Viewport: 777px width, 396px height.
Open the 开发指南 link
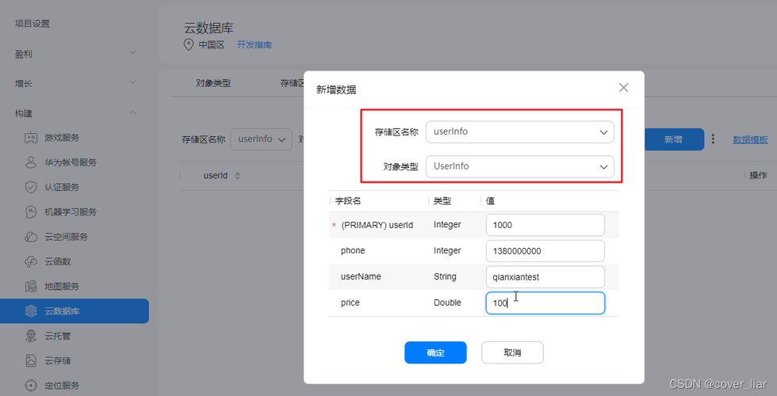[255, 44]
